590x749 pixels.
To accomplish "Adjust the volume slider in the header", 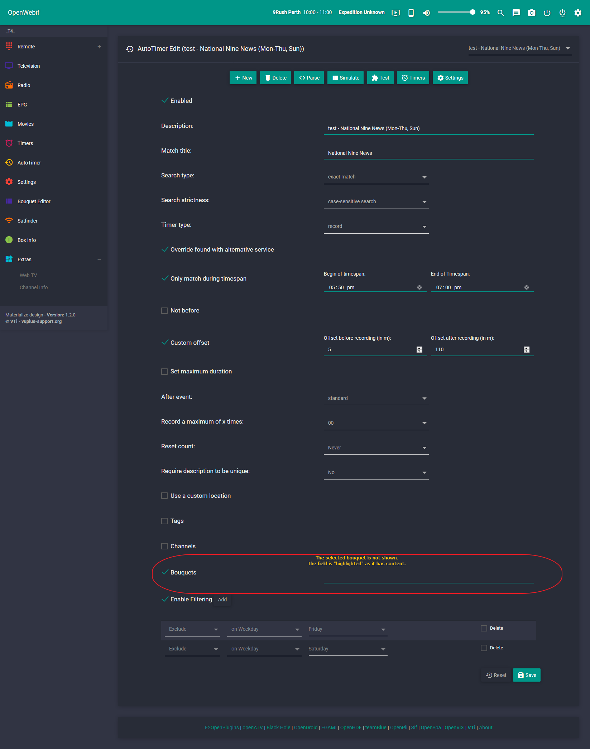I will [457, 12].
